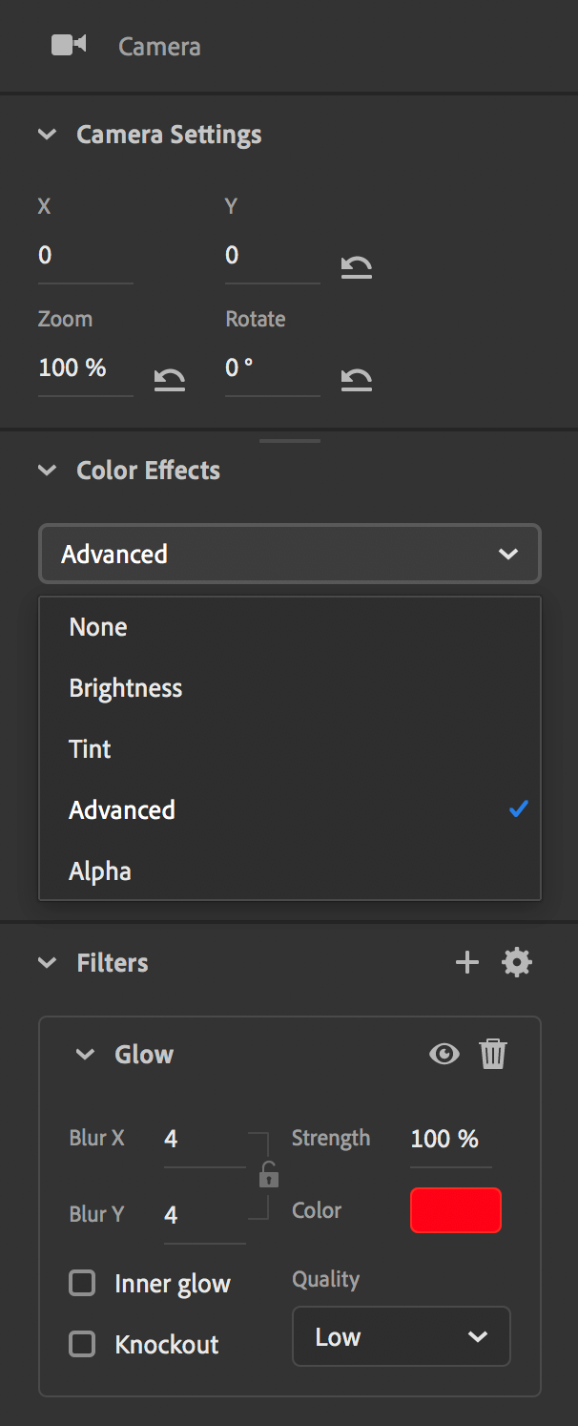
Task: Toggle visibility of the Glow filter
Action: tap(444, 1054)
